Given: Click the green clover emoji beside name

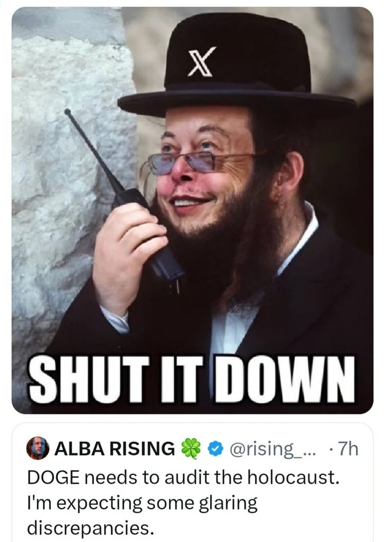Looking at the screenshot, I should coord(191,448).
